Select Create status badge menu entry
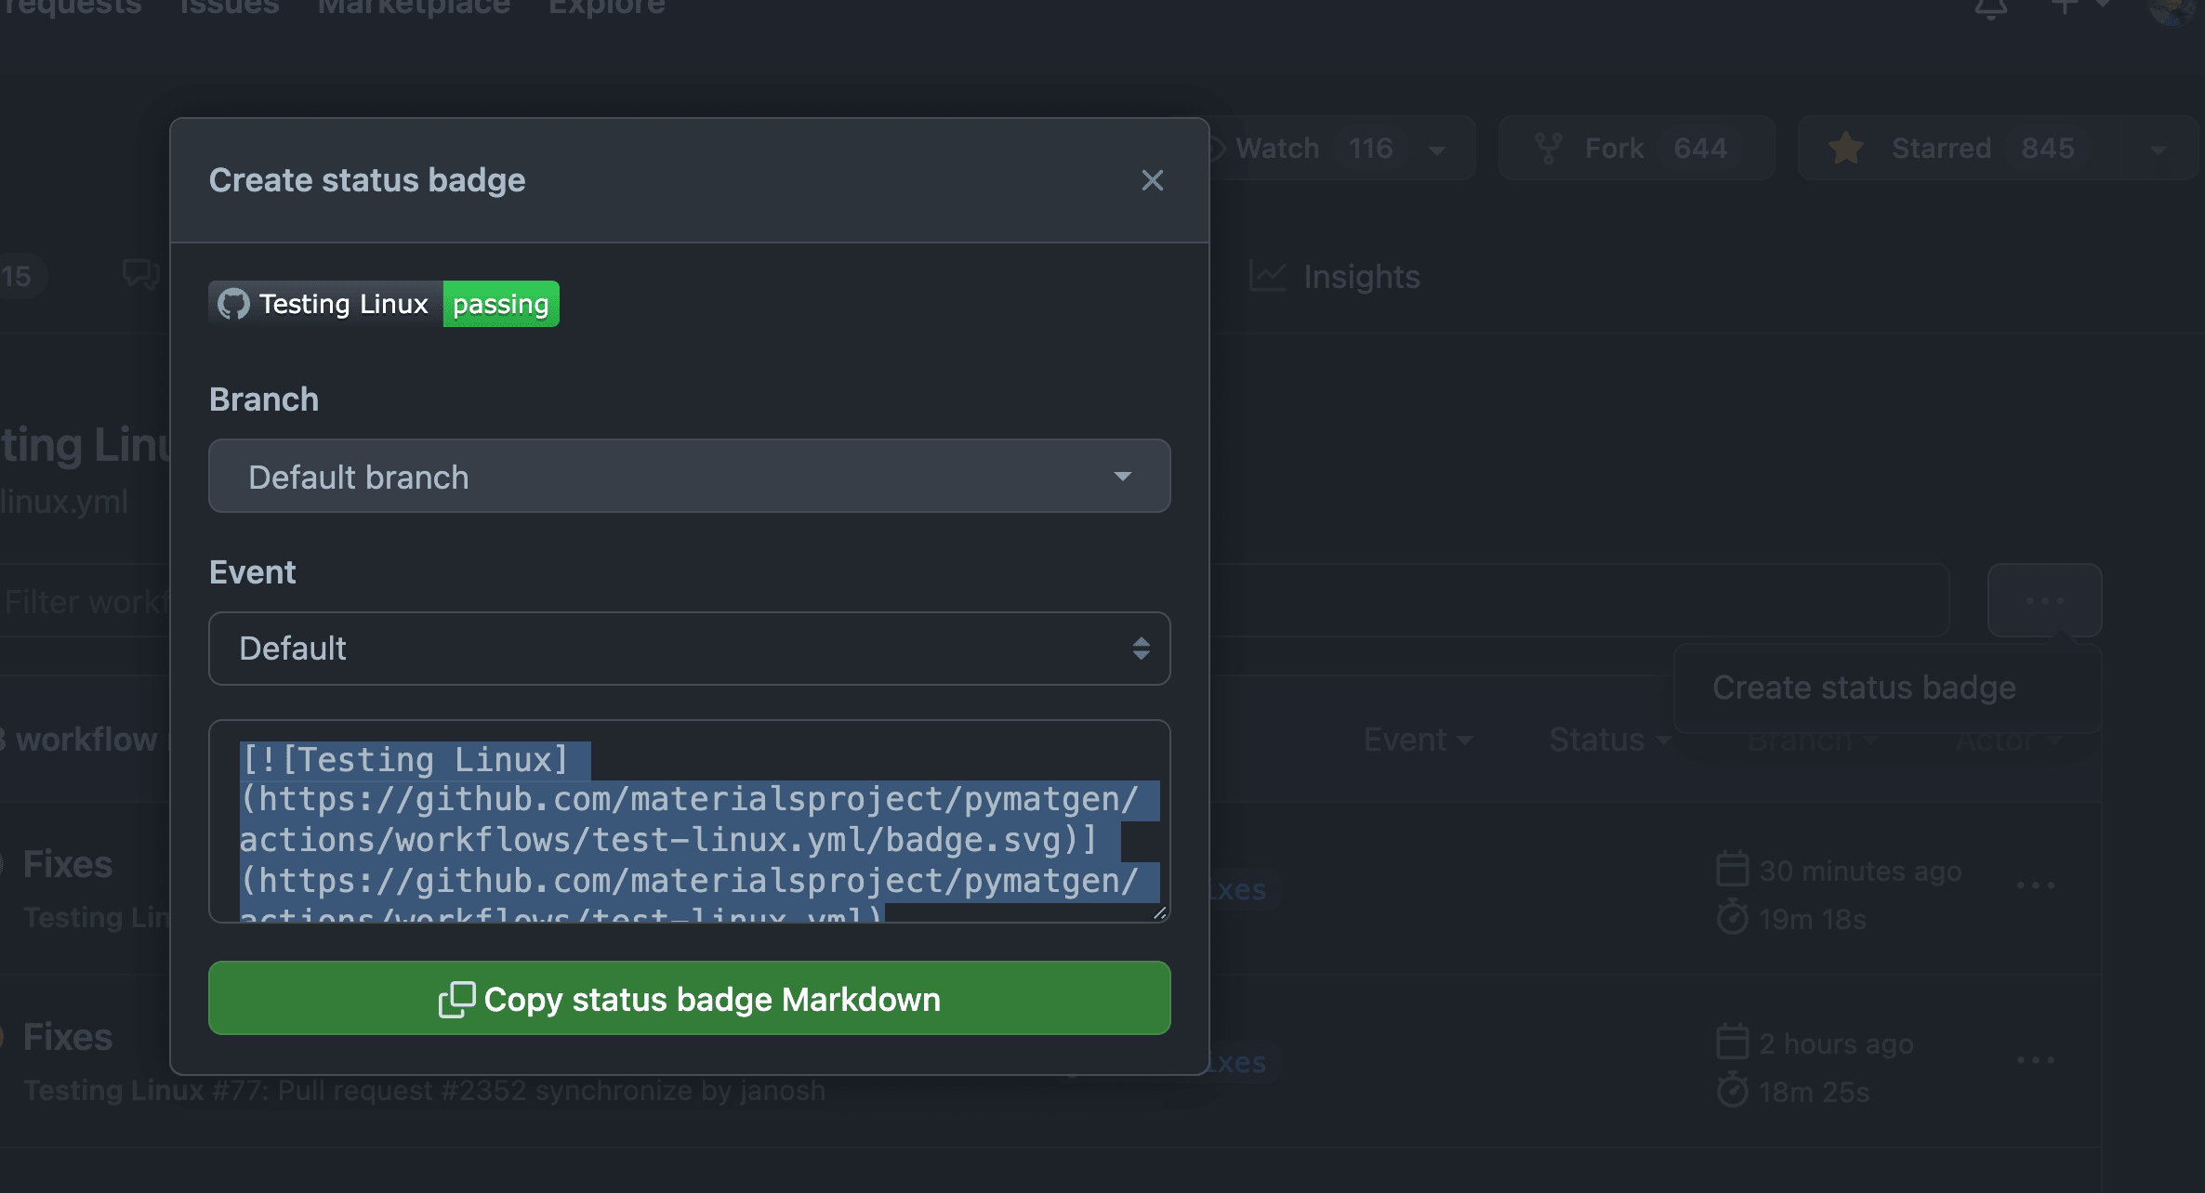Image resolution: width=2205 pixels, height=1193 pixels. pos(1864,688)
